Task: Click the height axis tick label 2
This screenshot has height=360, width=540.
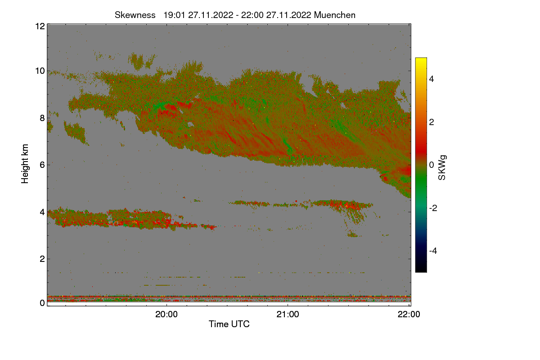Action: tap(42, 258)
